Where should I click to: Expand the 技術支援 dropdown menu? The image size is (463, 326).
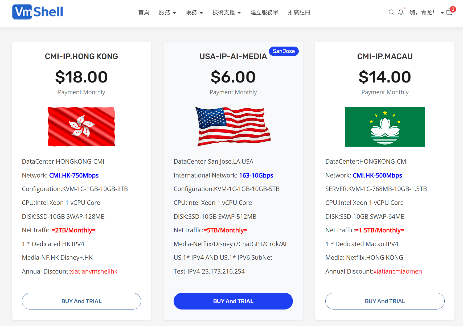(226, 13)
